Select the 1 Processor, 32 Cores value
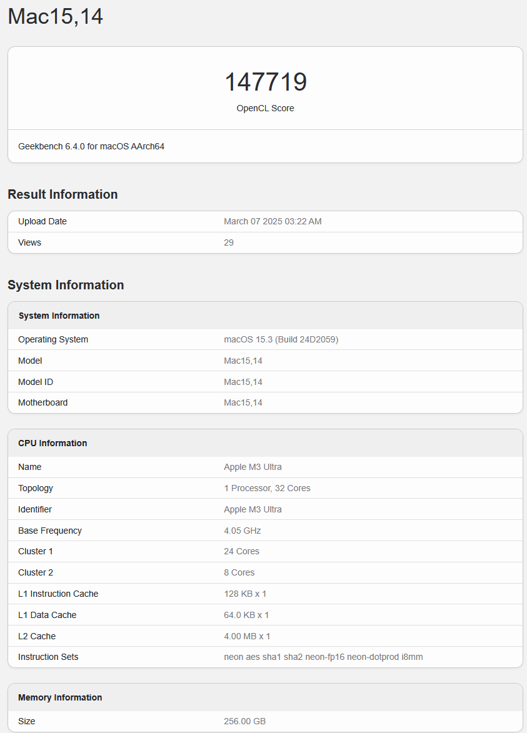The image size is (527, 733). (267, 488)
